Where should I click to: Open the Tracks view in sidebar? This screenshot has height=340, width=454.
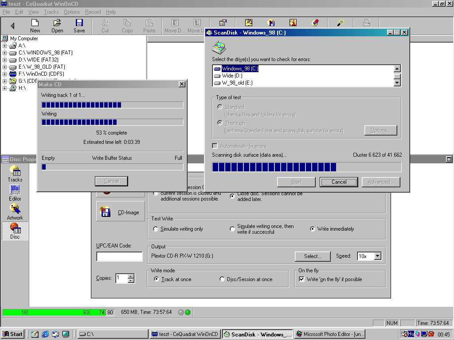point(15,174)
